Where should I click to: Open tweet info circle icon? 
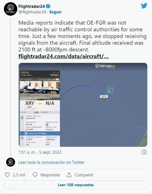pos(144,152)
